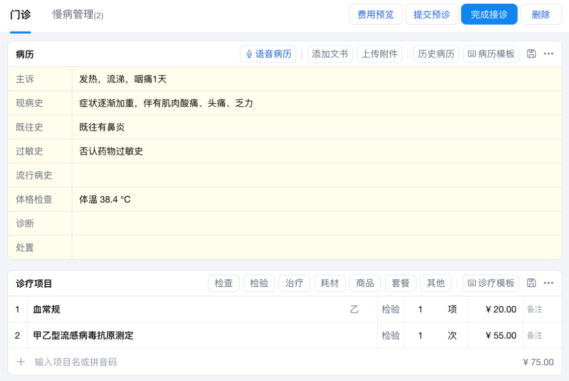Save the 病历 medical record
The image size is (569, 381).
point(532,54)
